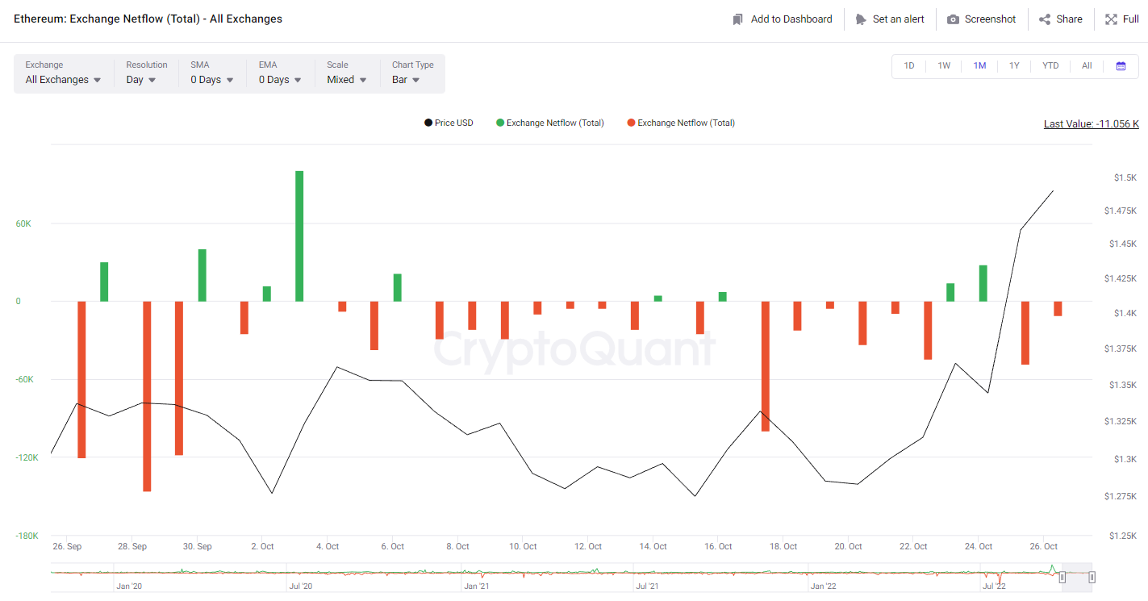The image size is (1148, 601).
Task: Toggle the red Exchange Netflow legend item
Action: (681, 123)
